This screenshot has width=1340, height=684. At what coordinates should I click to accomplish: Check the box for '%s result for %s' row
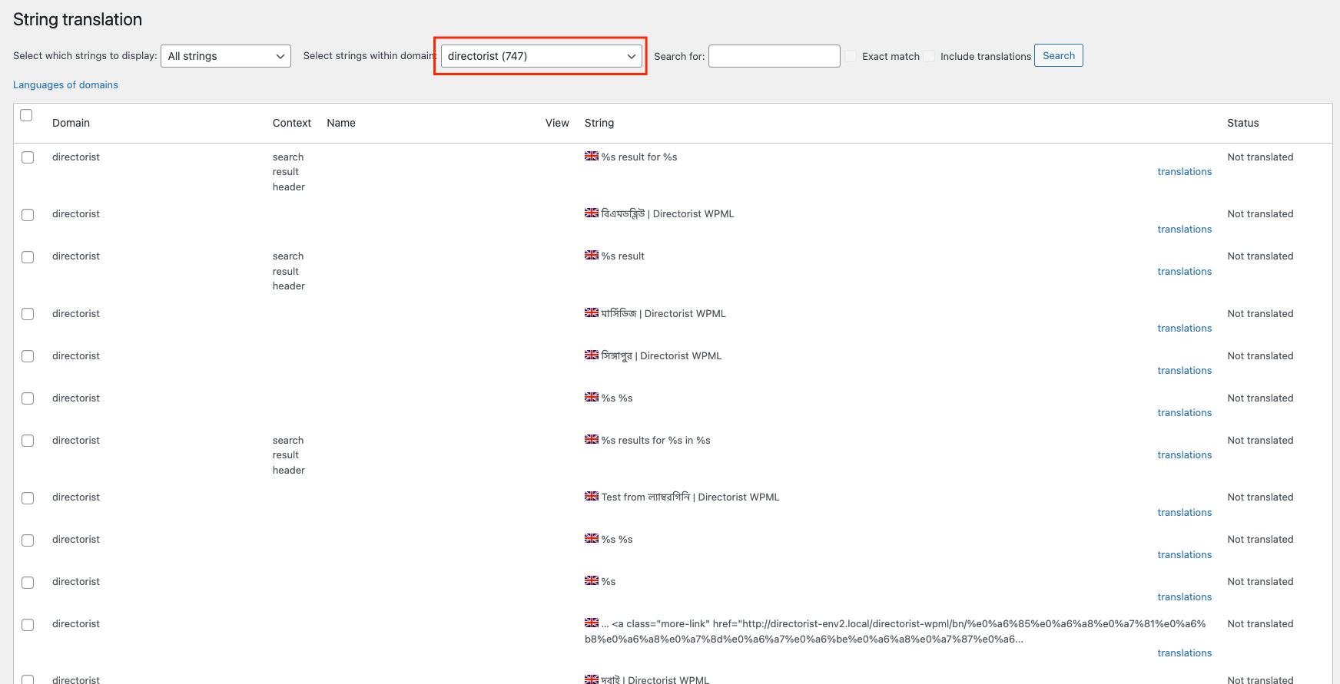28,157
